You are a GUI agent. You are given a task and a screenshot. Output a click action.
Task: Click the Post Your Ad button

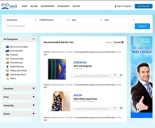click(144, 6)
